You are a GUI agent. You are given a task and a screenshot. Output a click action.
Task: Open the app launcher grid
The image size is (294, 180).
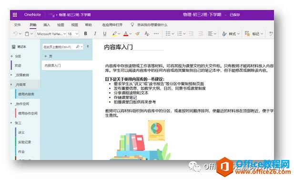point(15,15)
